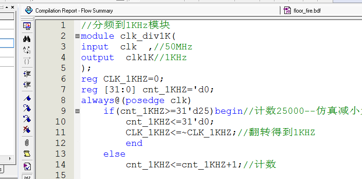The height and width of the screenshot is (179, 362).
Task: Click the selected input box in left panel
Action: pyautogui.click(x=7, y=43)
